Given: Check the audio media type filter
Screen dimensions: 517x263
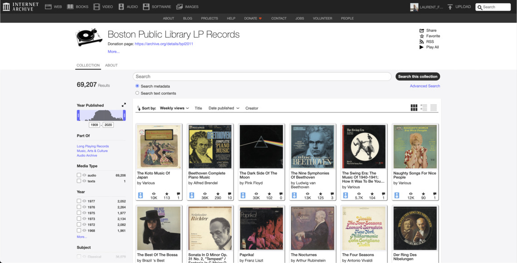Looking at the screenshot, I should pyautogui.click(x=78, y=175).
